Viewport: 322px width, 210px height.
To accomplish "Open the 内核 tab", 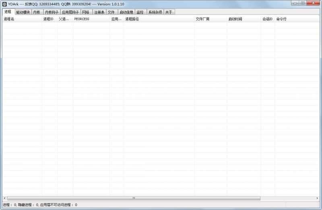I will [x=37, y=12].
